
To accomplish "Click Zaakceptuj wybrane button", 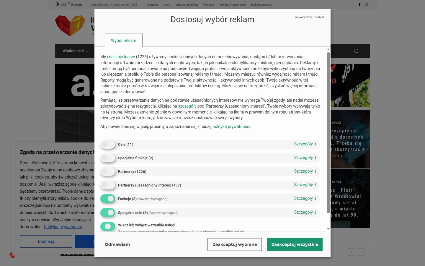I will coord(235,244).
